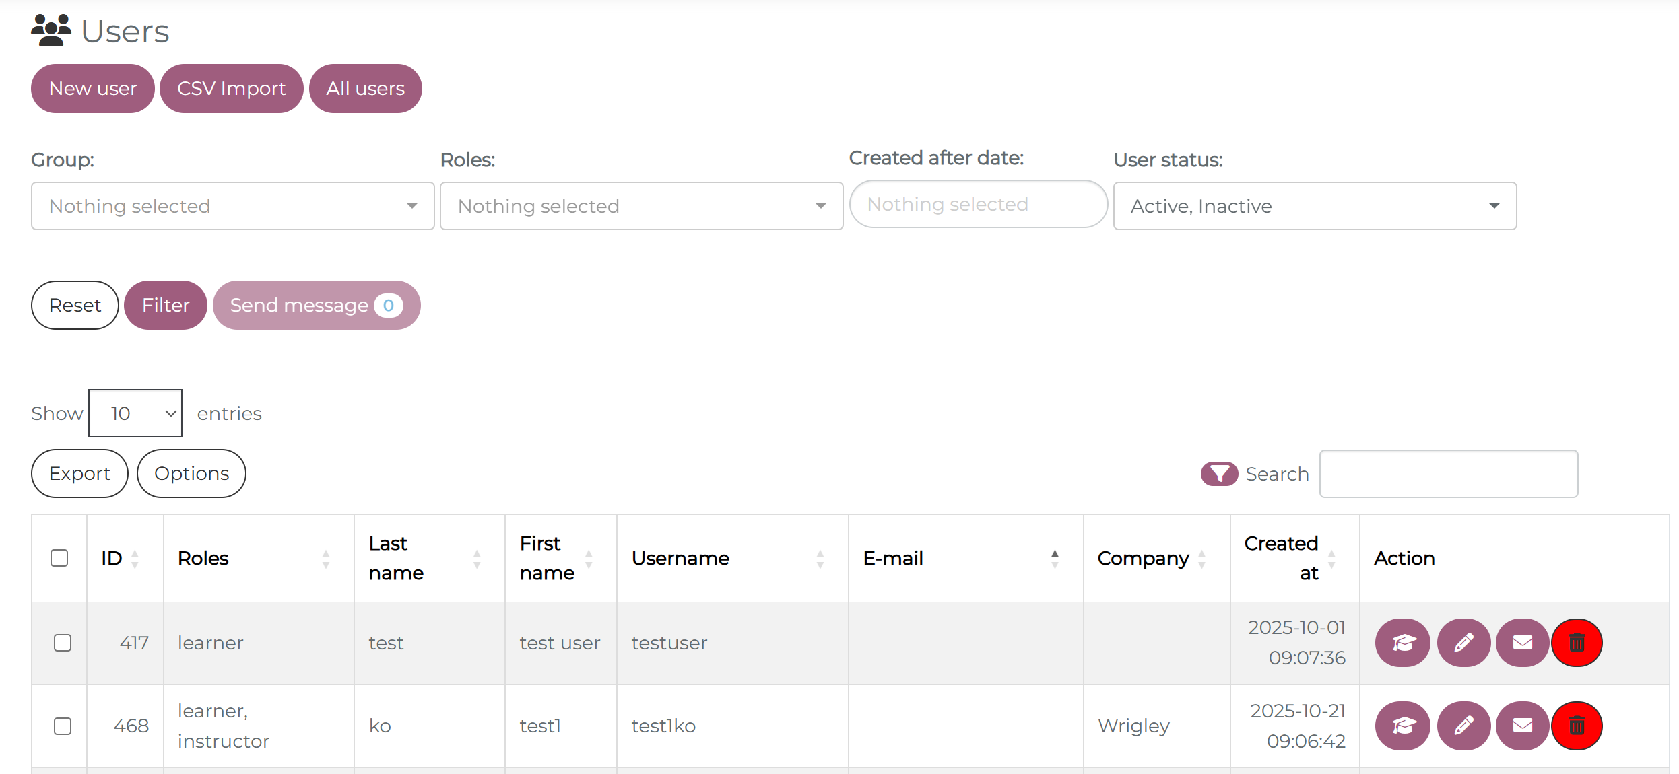This screenshot has height=774, width=1679.
Task: Click into the Search input field
Action: 1448,474
